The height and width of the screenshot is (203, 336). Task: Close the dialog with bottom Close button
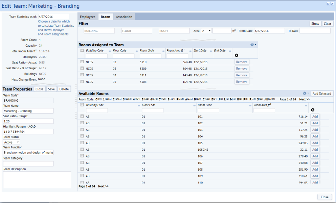pyautogui.click(x=324, y=197)
